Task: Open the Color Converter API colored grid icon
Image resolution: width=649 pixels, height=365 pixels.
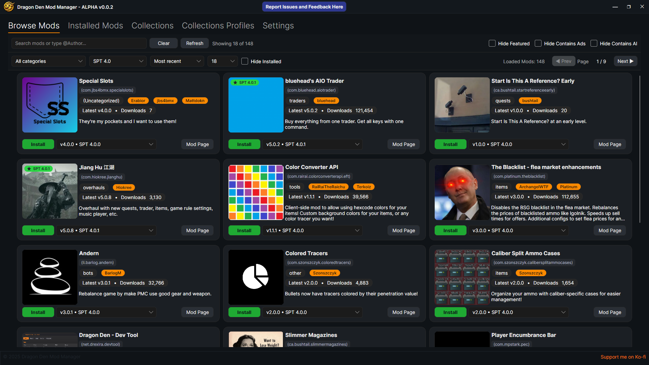Action: click(x=256, y=192)
